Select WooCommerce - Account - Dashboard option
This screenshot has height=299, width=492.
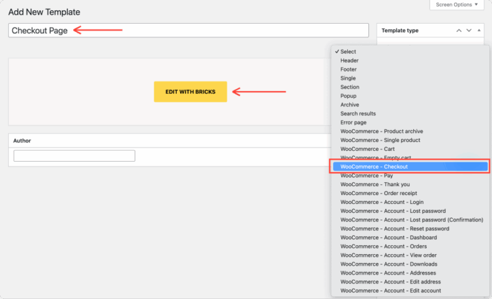coord(411,237)
